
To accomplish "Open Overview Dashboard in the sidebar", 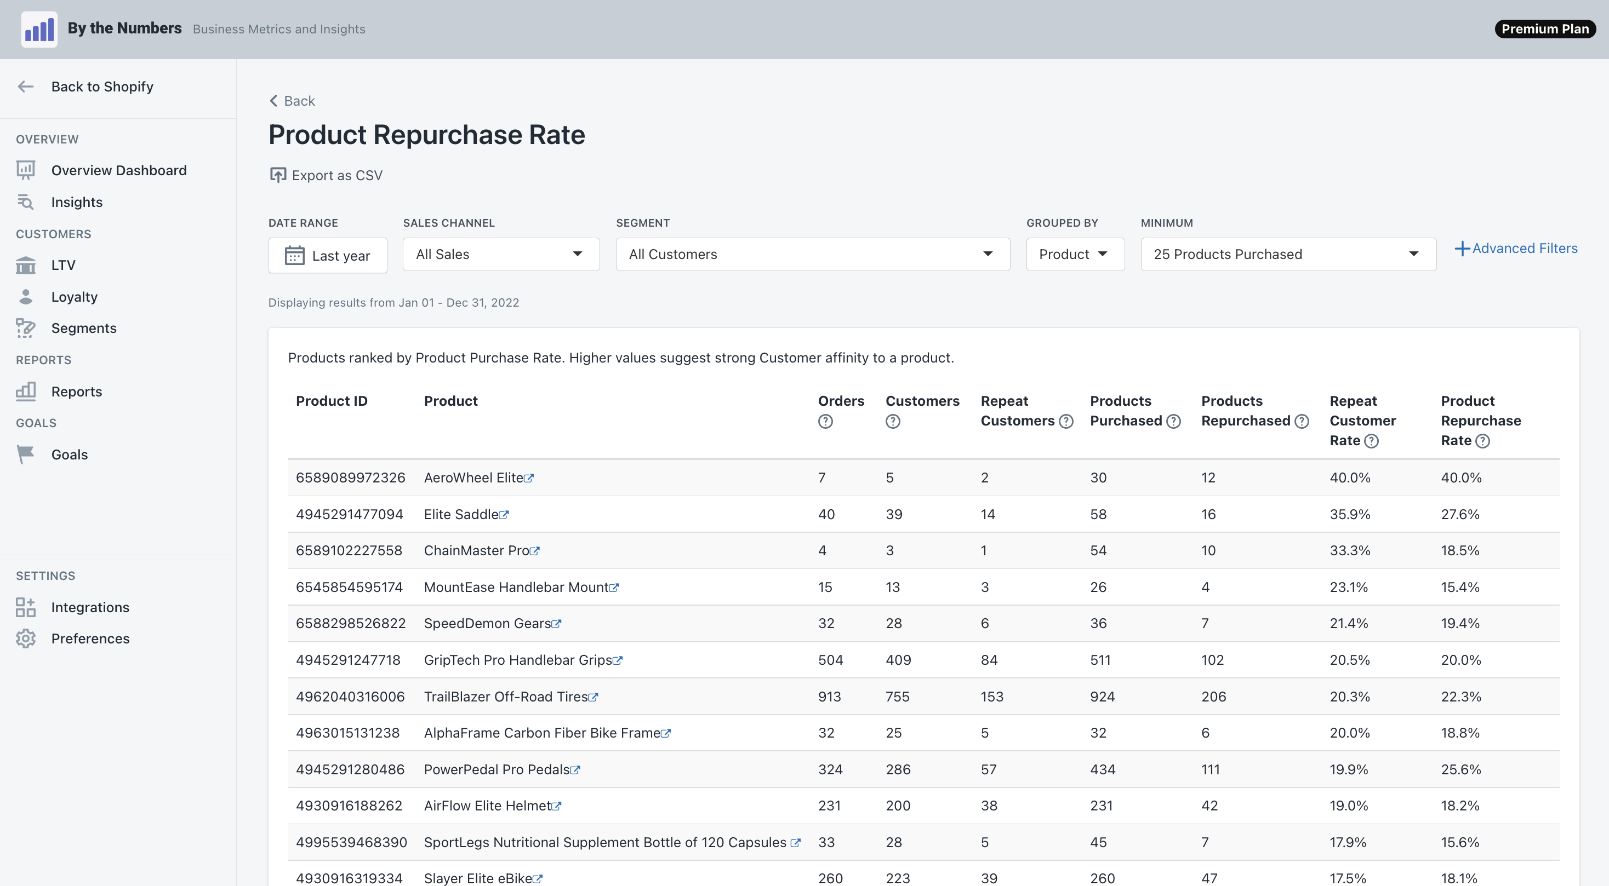I will [x=119, y=170].
